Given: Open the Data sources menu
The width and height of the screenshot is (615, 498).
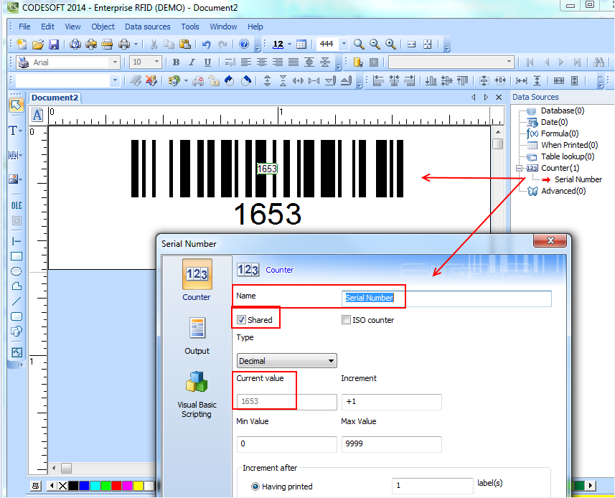Looking at the screenshot, I should 148,27.
